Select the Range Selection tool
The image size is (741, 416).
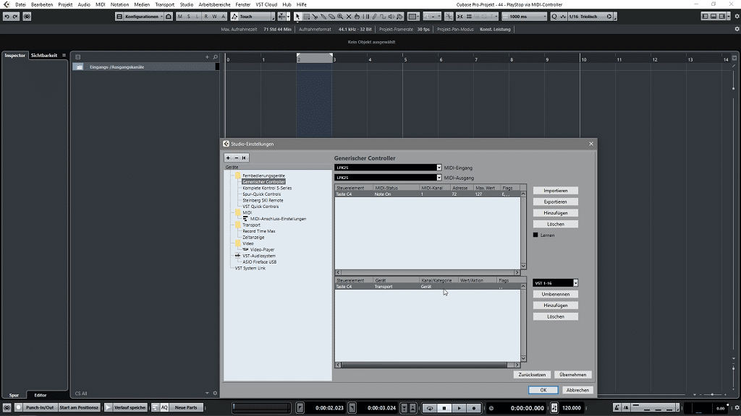(306, 17)
